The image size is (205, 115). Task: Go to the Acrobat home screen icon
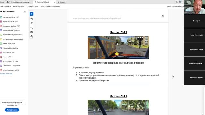coord(8,2)
